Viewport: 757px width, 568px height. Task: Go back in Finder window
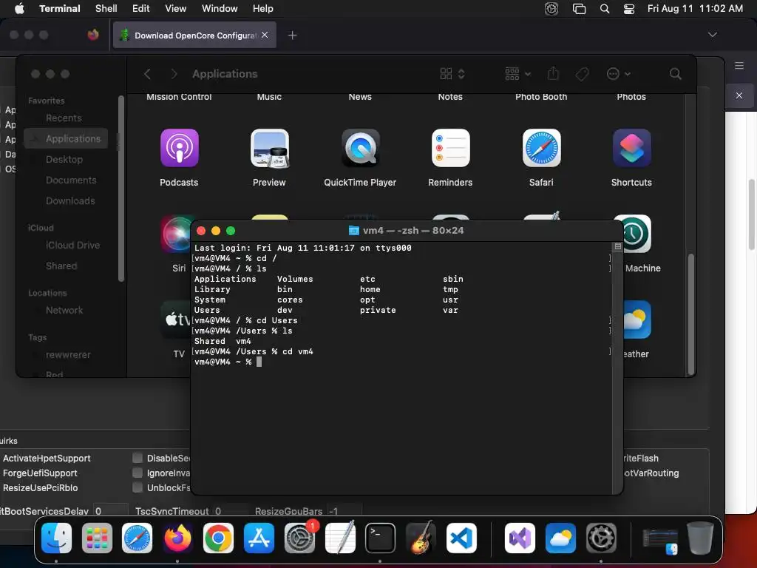(x=147, y=74)
